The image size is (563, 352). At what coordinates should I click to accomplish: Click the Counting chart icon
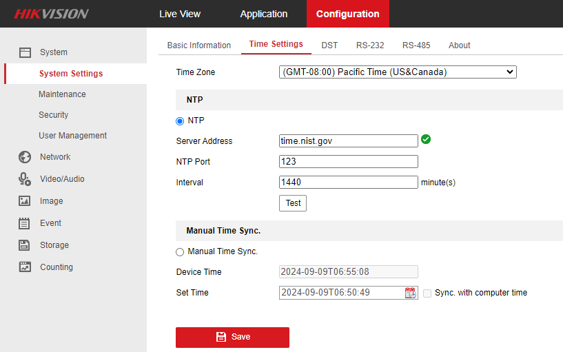[x=25, y=267]
